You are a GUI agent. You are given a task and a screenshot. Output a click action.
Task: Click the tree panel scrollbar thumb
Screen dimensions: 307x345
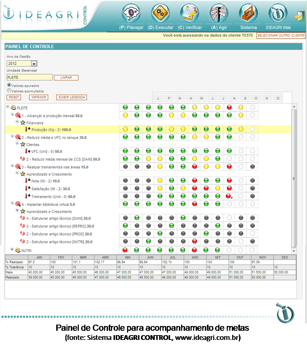294,178
